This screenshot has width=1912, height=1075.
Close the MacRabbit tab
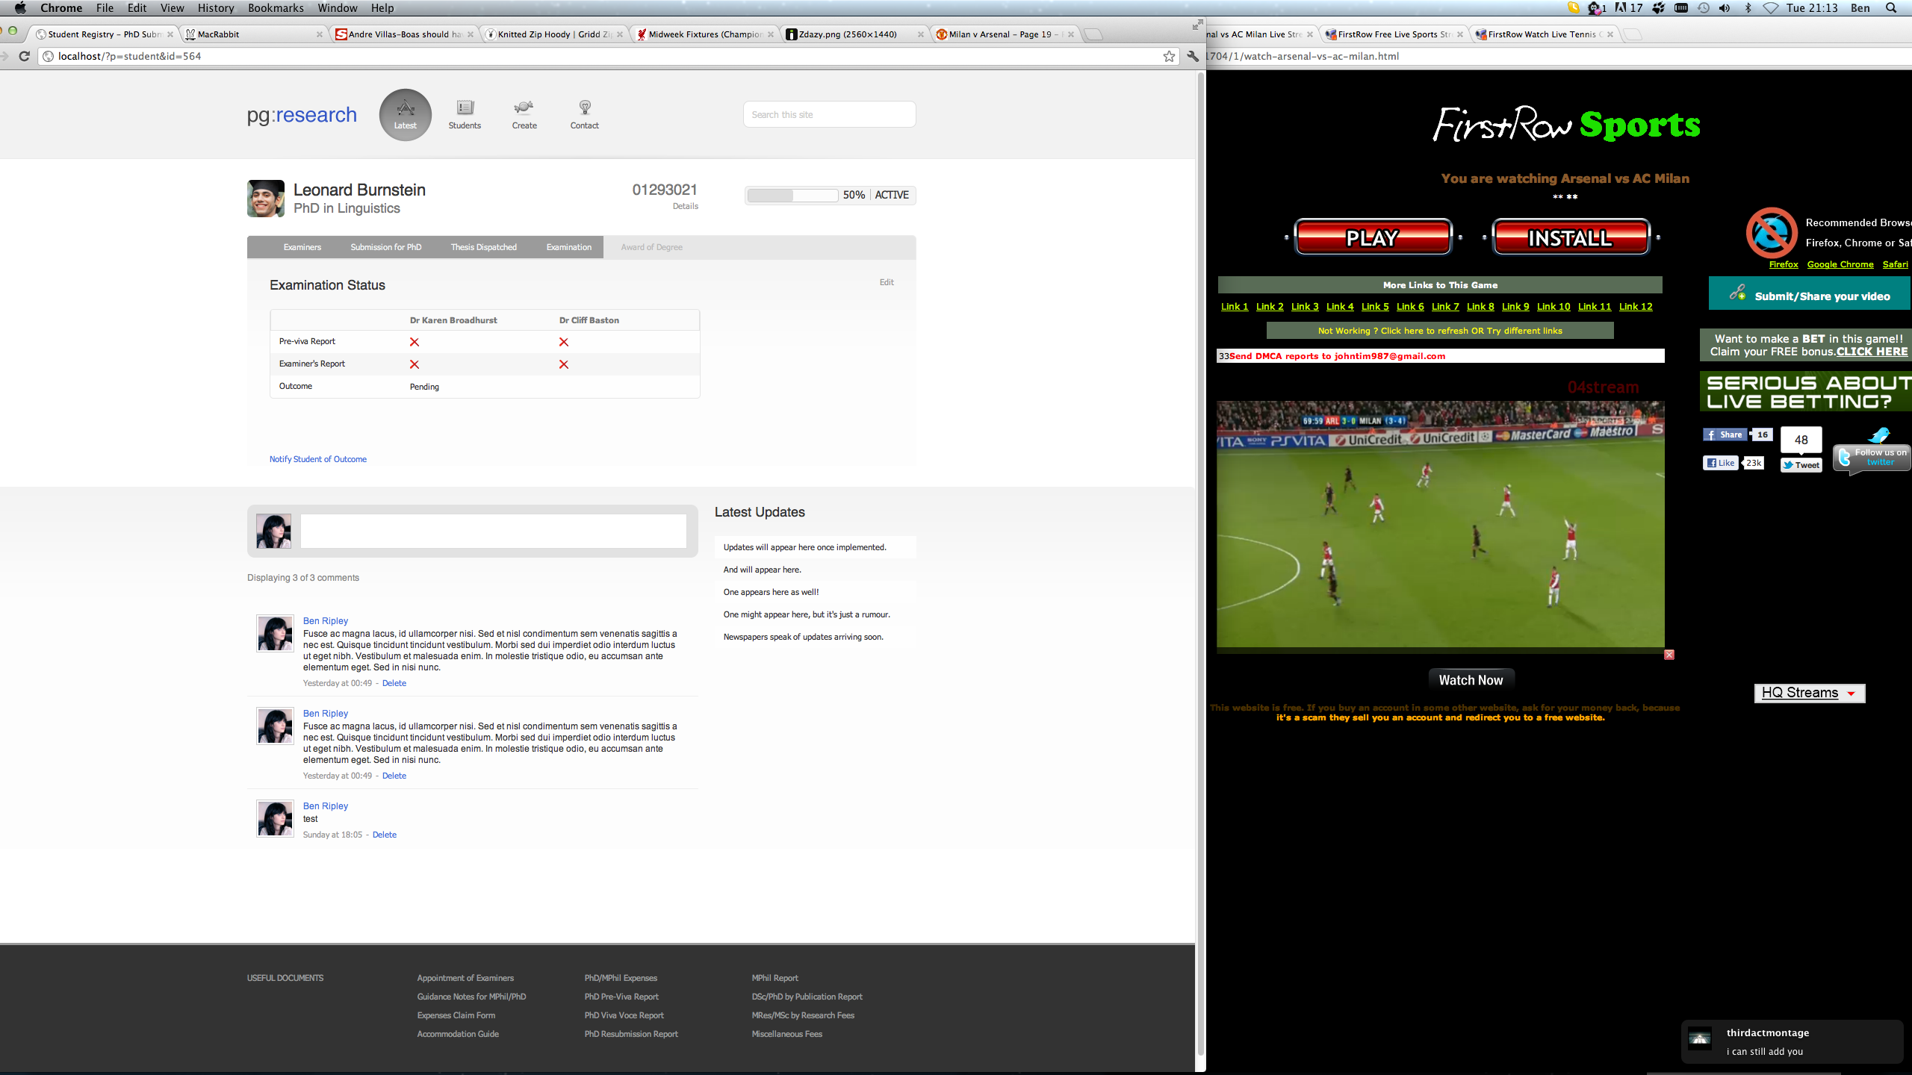[x=320, y=34]
